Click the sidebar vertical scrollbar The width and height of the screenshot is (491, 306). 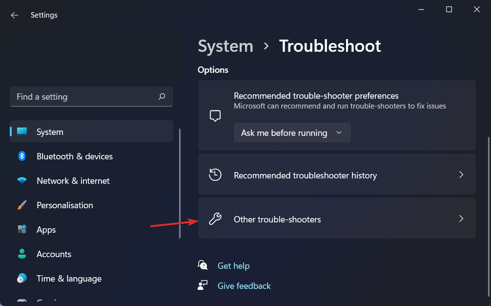[180, 183]
